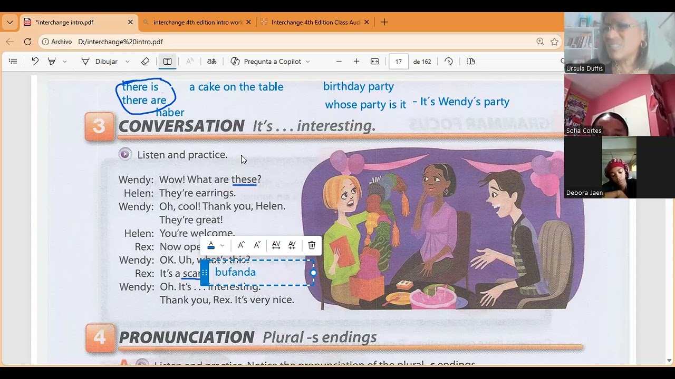675x379 pixels.
Task: Select the eraser tool
Action: coord(146,62)
